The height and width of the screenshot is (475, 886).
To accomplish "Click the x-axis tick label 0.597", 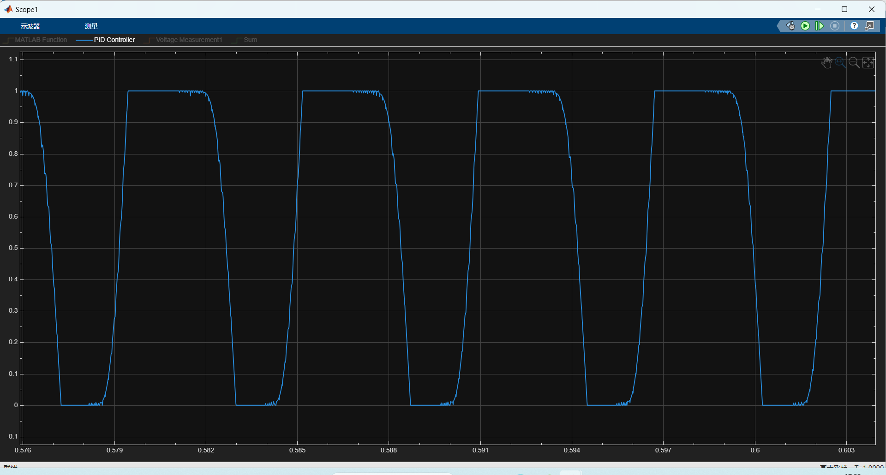I will (x=663, y=450).
